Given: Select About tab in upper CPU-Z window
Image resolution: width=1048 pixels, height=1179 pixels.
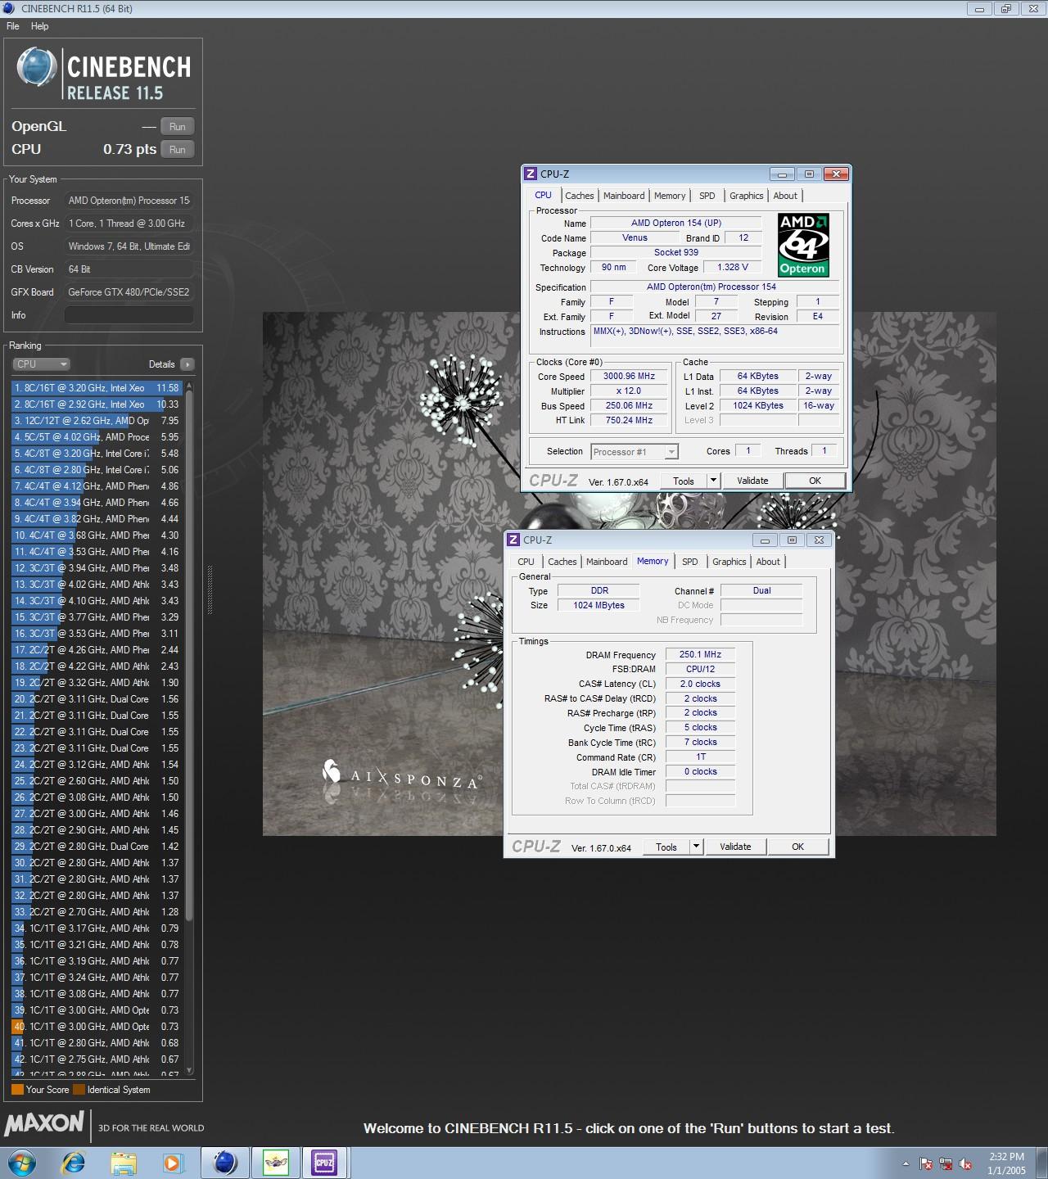Looking at the screenshot, I should click(785, 196).
